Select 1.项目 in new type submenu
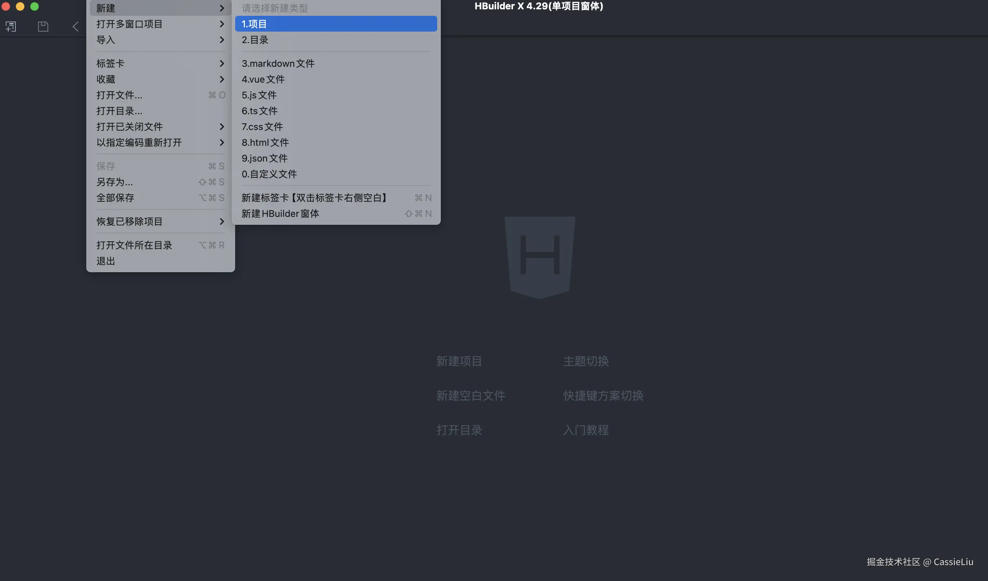The height and width of the screenshot is (581, 988). [x=335, y=24]
